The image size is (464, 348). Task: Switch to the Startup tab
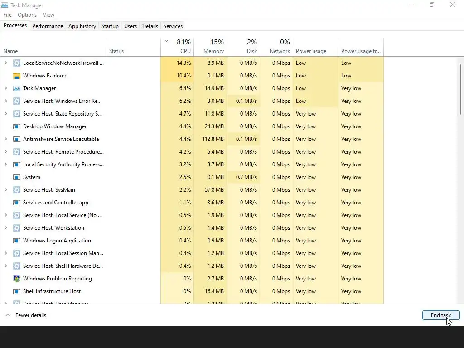(110, 26)
